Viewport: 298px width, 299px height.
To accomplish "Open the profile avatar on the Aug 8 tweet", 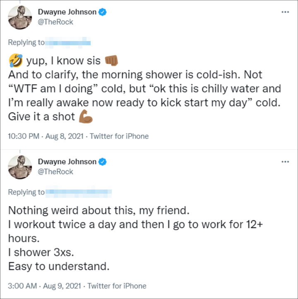I will tap(21, 17).
